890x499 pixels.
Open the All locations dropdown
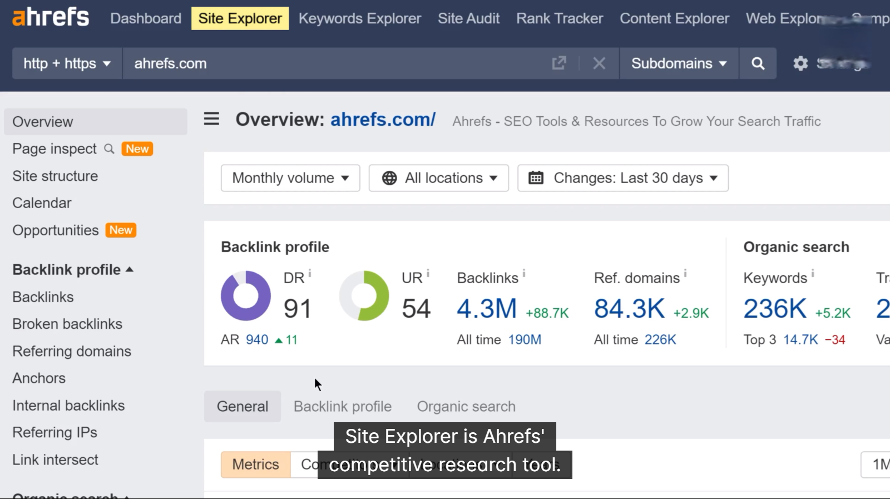(x=439, y=178)
